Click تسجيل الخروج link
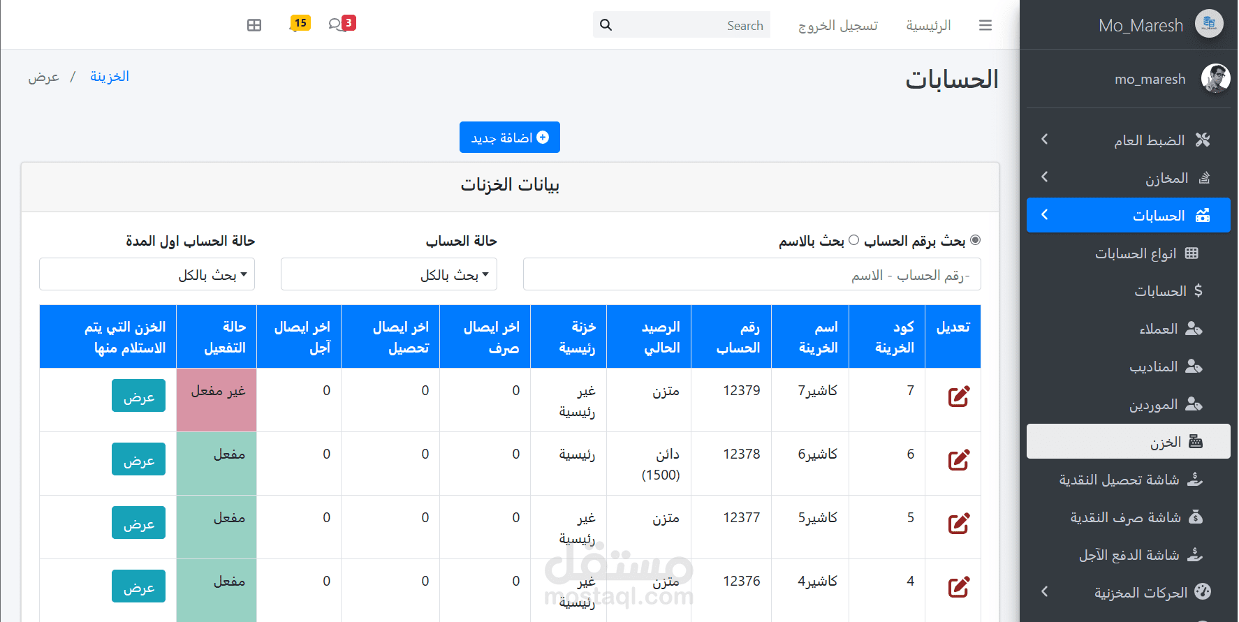The height and width of the screenshot is (622, 1239). pyautogui.click(x=838, y=26)
